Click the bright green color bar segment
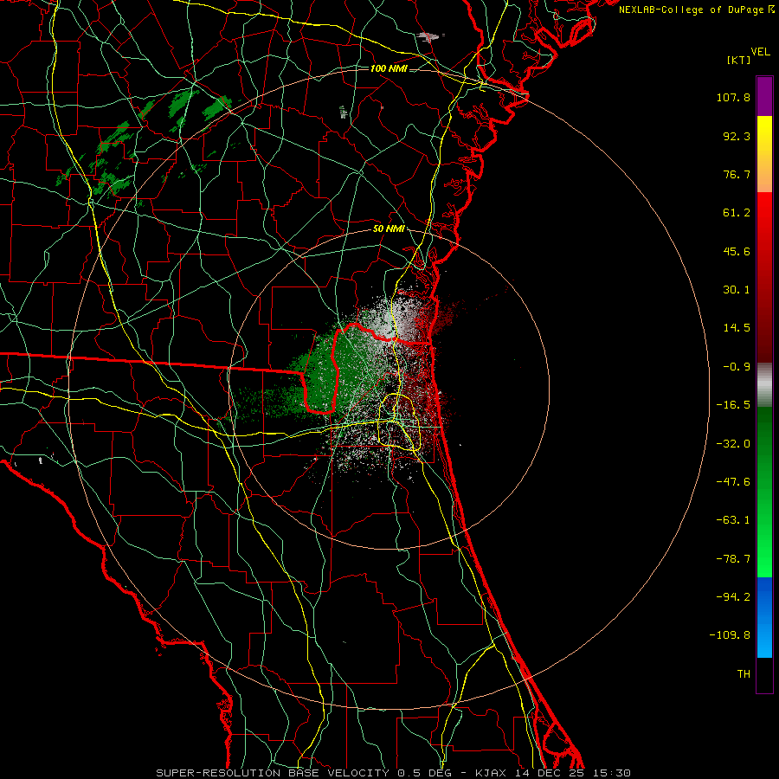The height and width of the screenshot is (779, 779). point(764,492)
